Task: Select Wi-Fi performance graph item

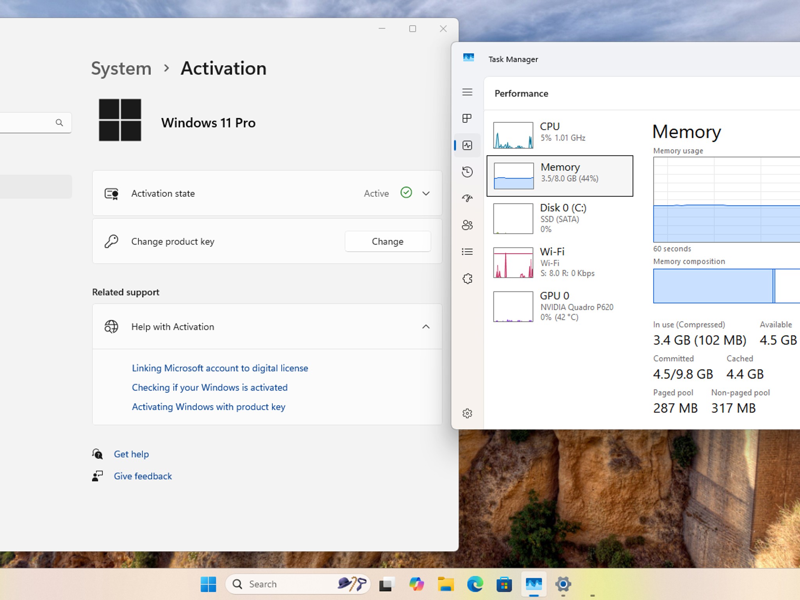Action: point(560,262)
